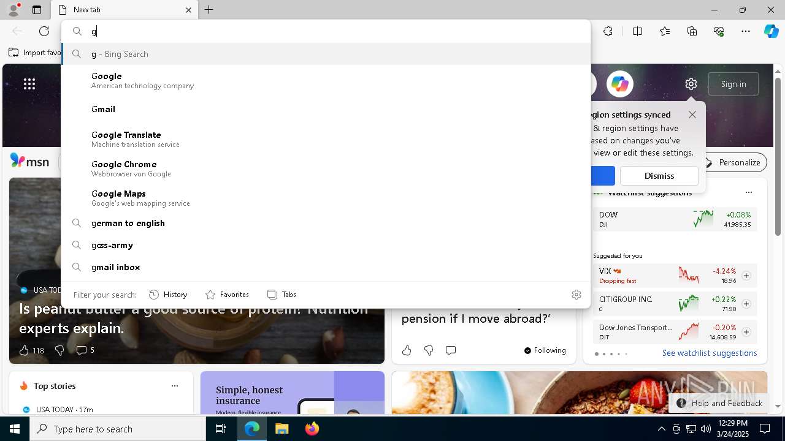Toggle Following on pension article
785x441 pixels.
coord(545,350)
